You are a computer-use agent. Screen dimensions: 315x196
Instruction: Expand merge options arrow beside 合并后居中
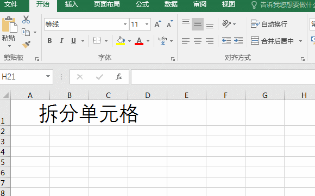tap(300, 41)
